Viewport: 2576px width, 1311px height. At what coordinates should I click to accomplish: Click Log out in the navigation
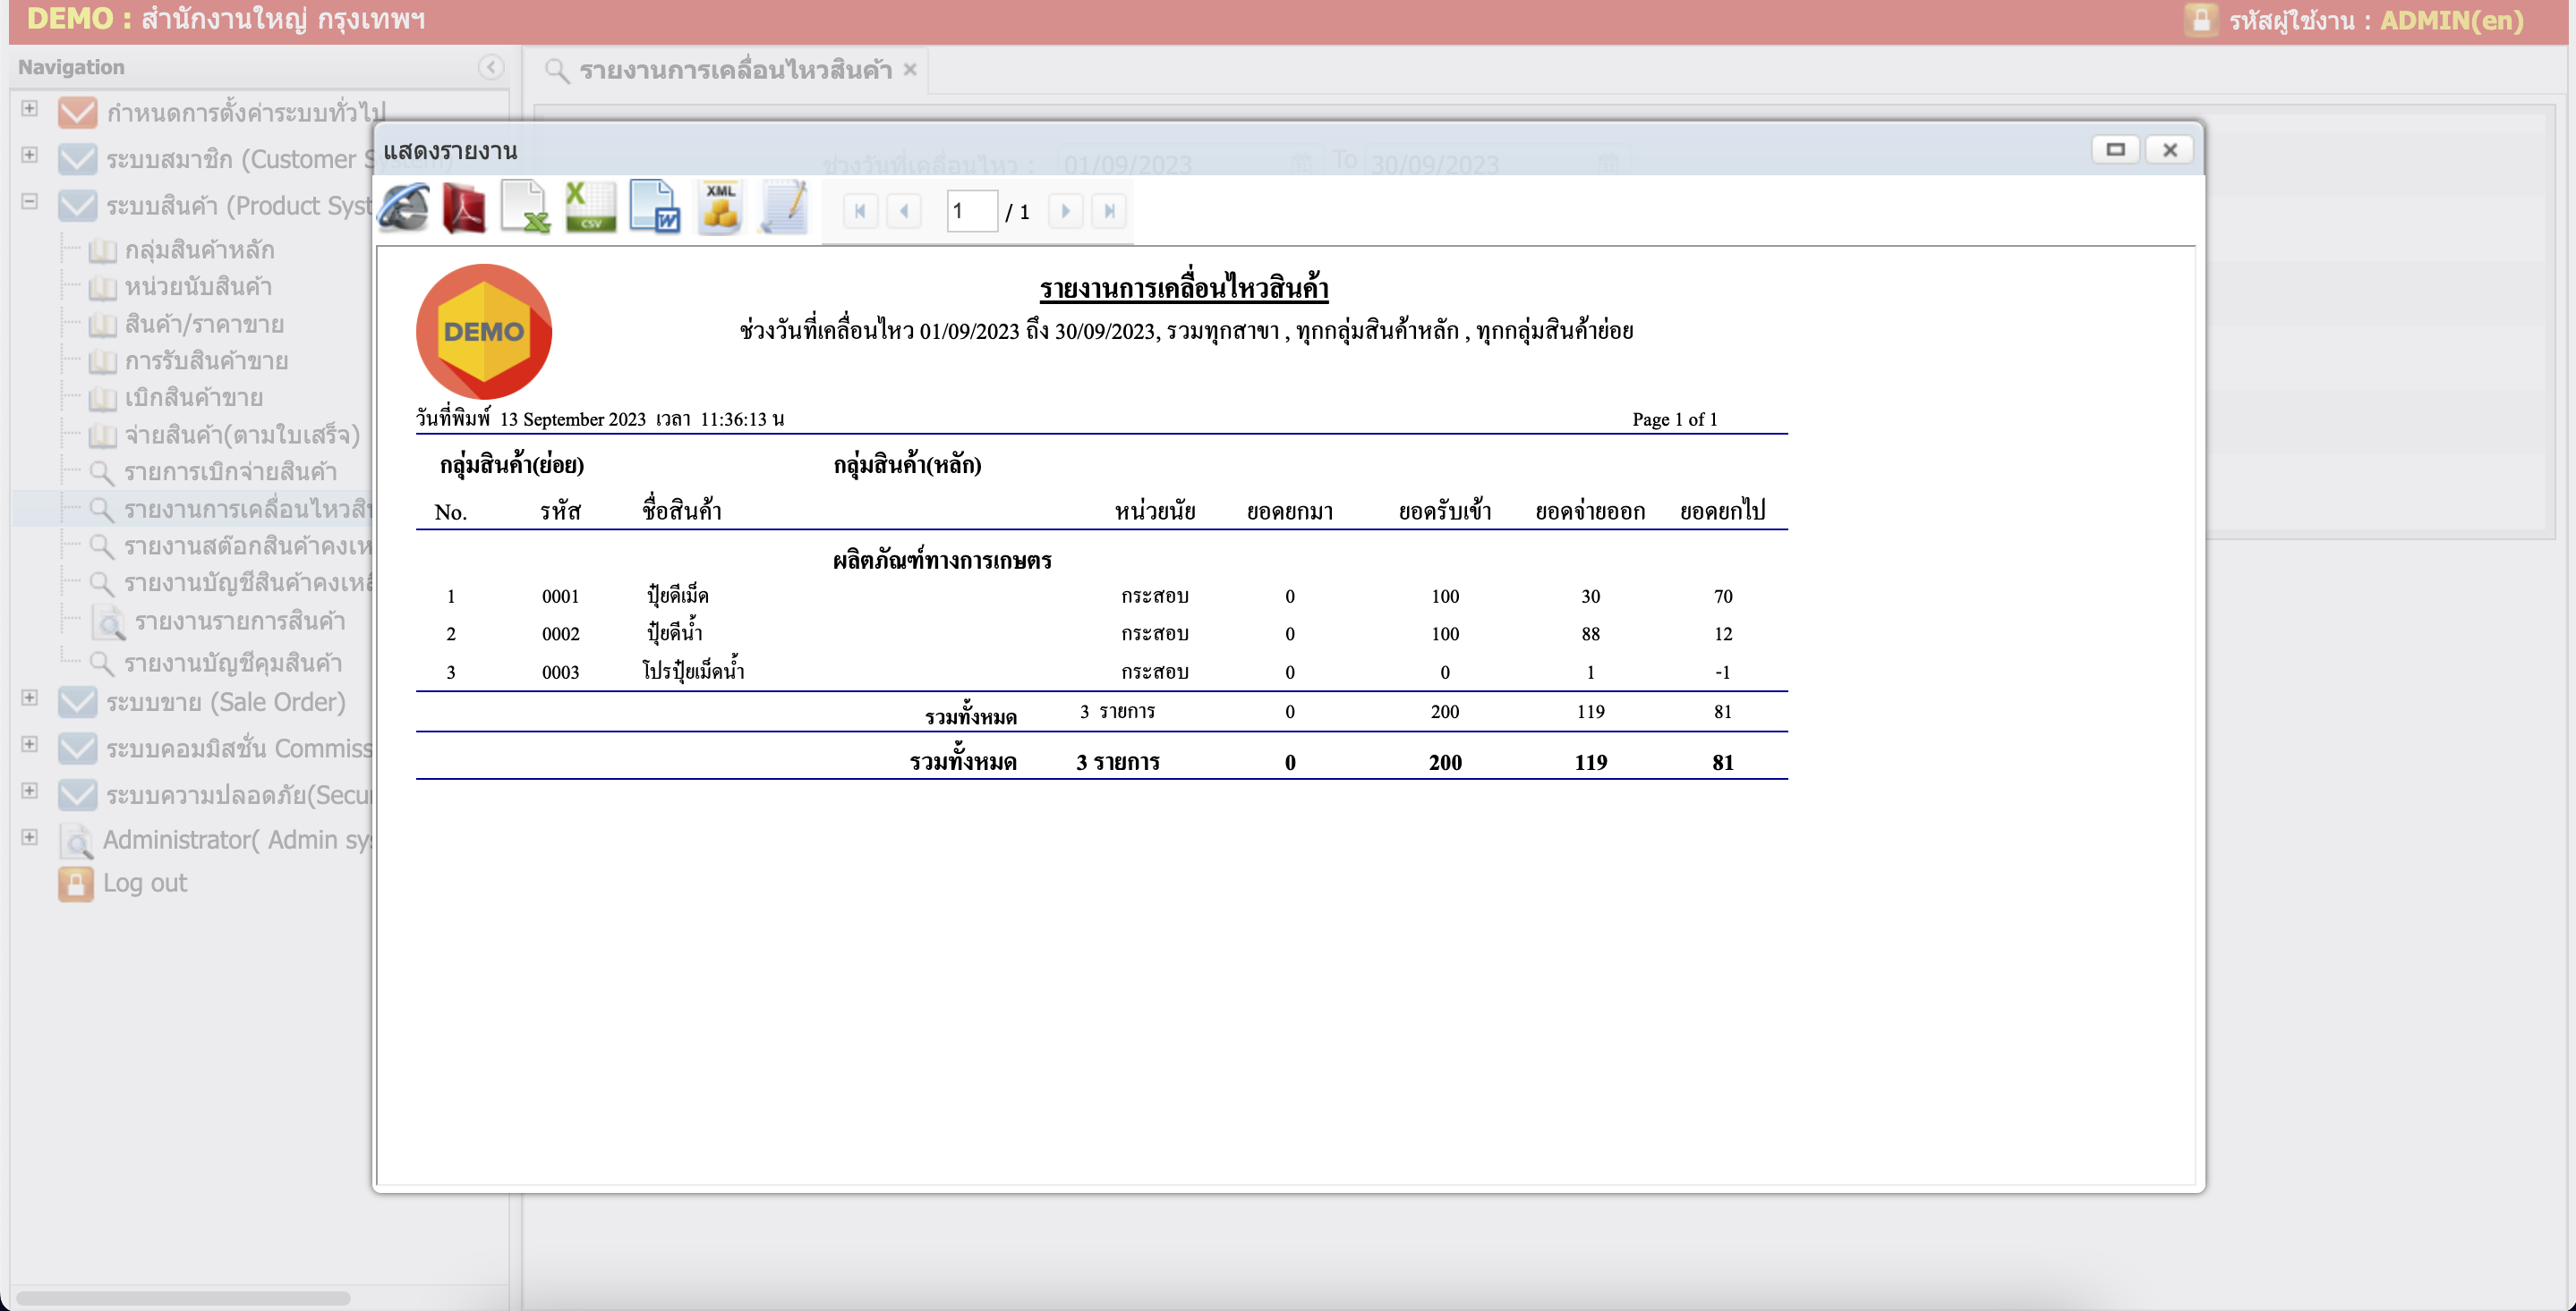145,884
